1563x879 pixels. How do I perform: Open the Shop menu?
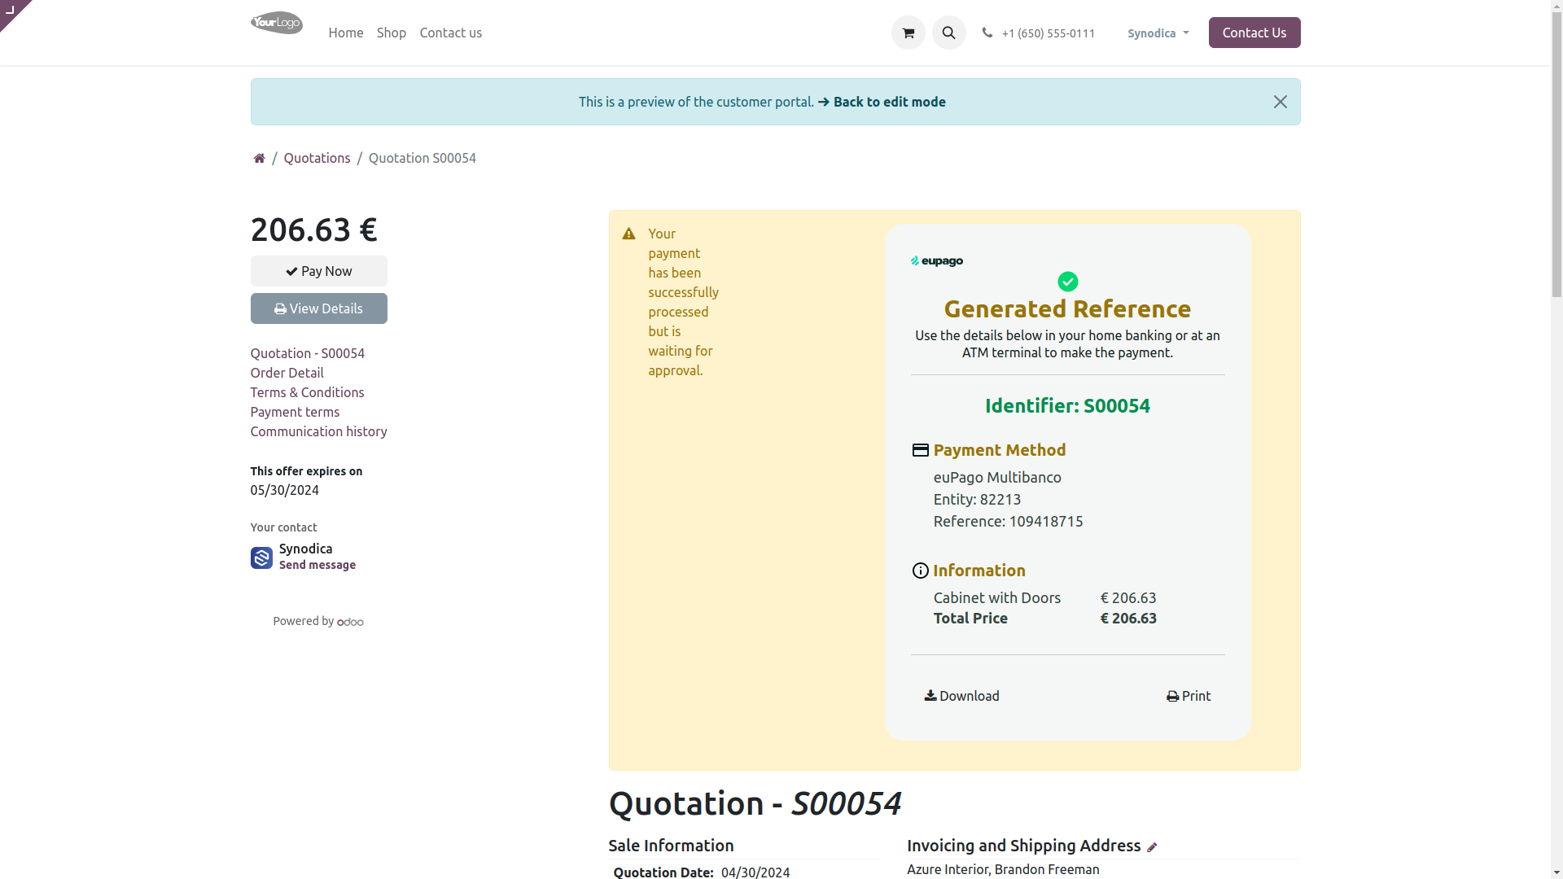tap(392, 33)
